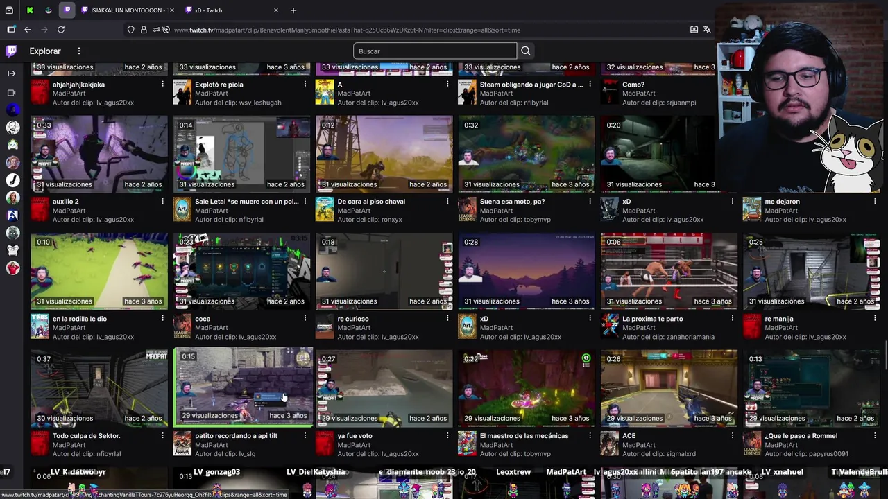The width and height of the screenshot is (888, 499).
Task: Click League of Legends icon by Suena esa moto
Action: pos(467,209)
